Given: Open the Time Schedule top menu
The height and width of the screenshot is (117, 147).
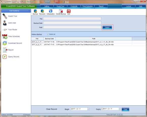Looking at the screenshot, I should pyautogui.click(x=88, y=6).
